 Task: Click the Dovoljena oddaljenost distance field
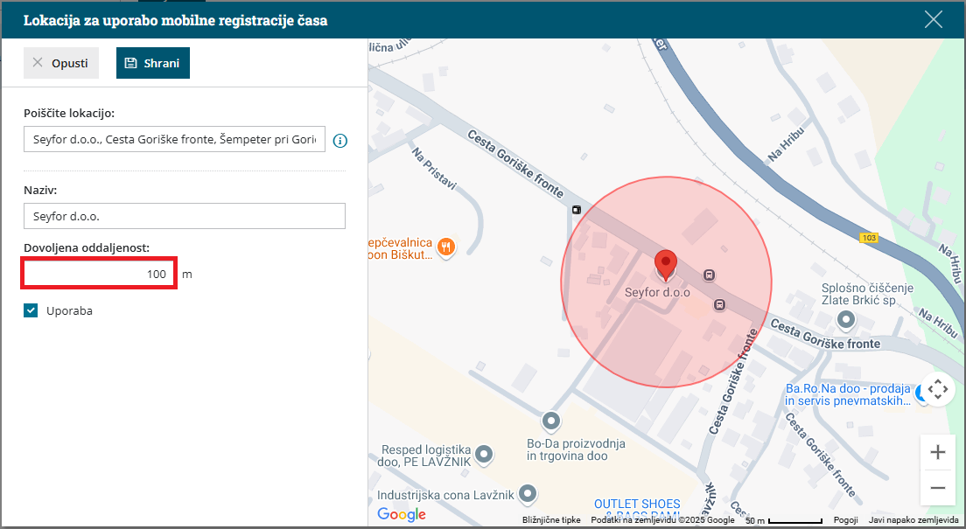click(x=99, y=274)
